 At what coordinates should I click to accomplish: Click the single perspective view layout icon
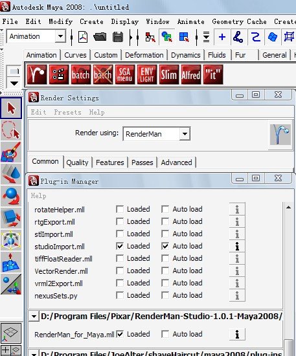coord(11,333)
